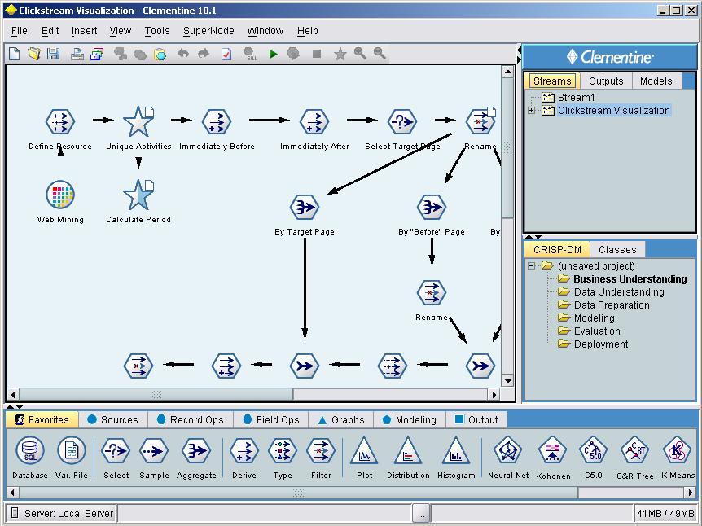Zoom in using the magnifier plus icon
Viewport: 702px width, 526px height.
coord(360,54)
